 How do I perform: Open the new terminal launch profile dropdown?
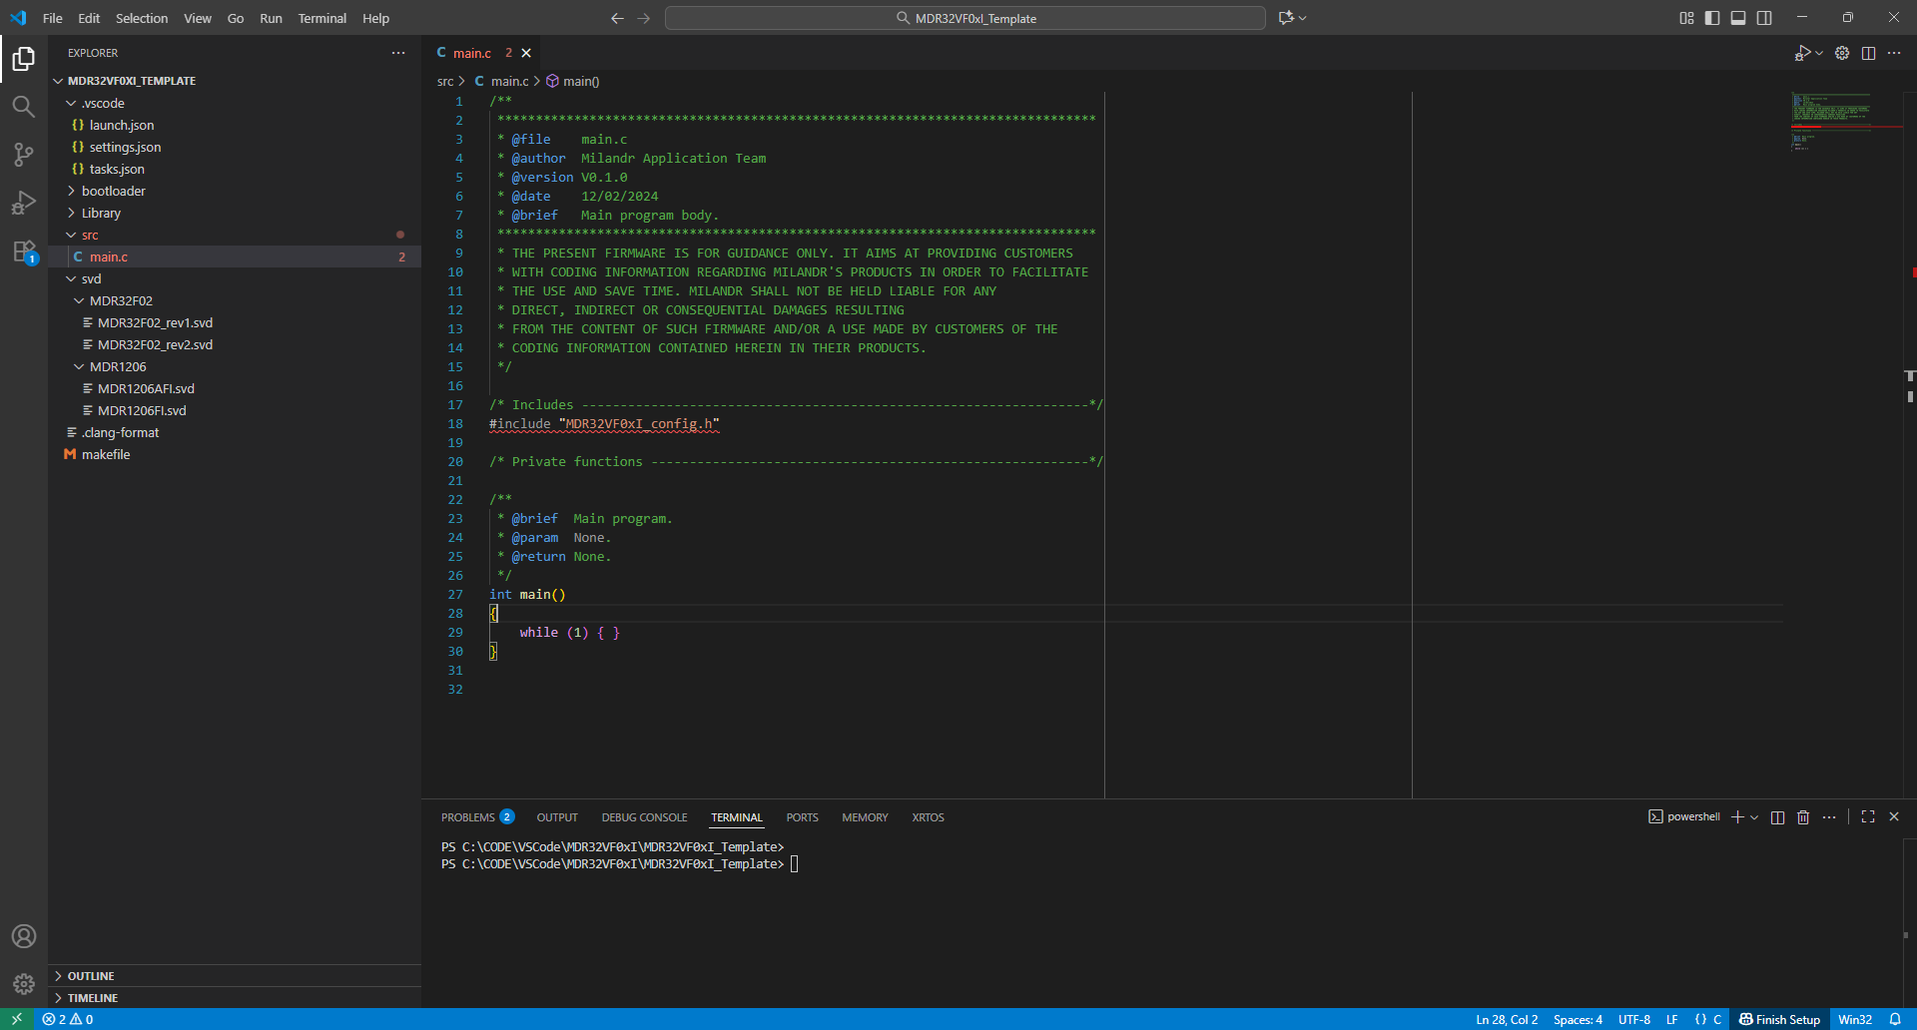click(1754, 817)
